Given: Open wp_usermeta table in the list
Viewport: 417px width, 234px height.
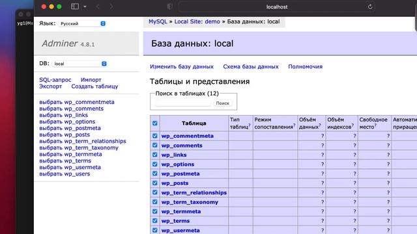Looking at the screenshot, I should [180, 231].
